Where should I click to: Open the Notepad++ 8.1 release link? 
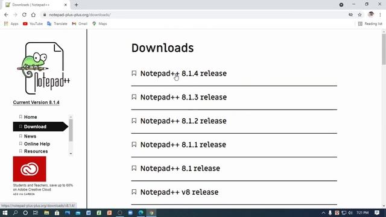pyautogui.click(x=180, y=168)
